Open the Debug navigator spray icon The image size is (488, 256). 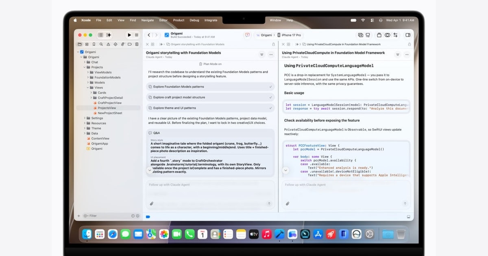click(x=122, y=44)
